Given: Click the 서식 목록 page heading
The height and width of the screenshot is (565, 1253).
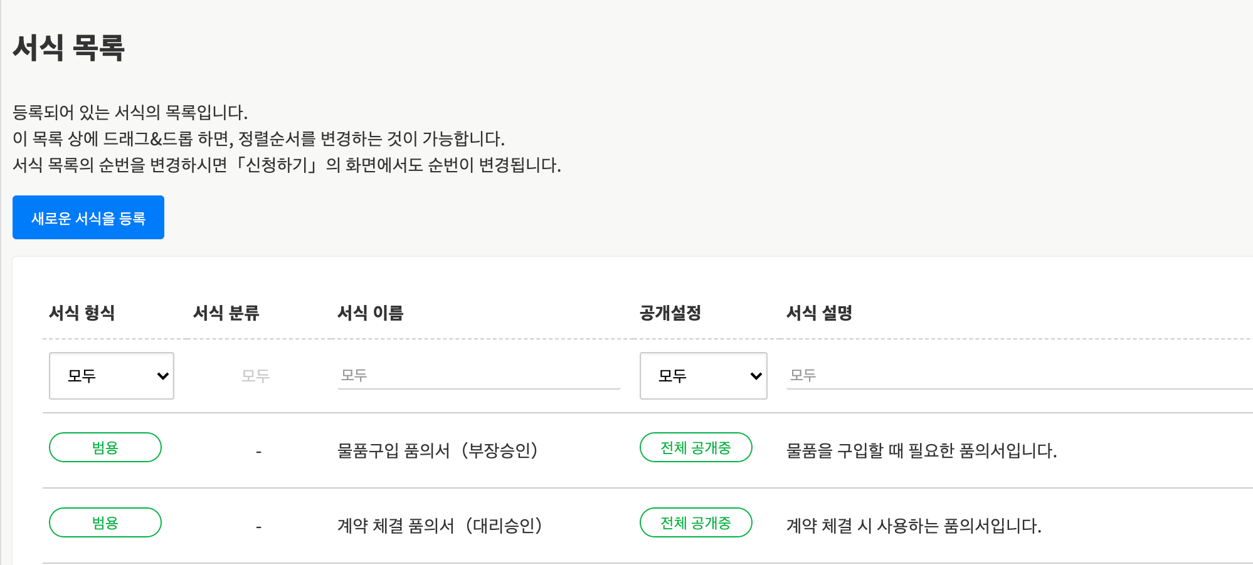Looking at the screenshot, I should tap(69, 48).
